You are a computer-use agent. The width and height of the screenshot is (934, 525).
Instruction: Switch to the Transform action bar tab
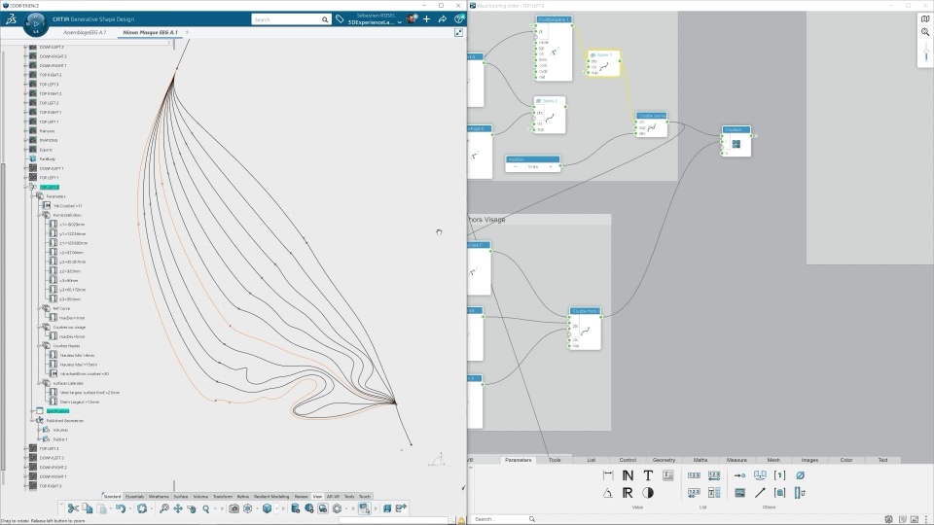[x=222, y=496]
